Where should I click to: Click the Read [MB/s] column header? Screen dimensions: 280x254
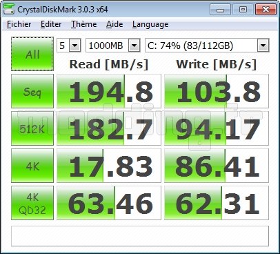point(109,64)
